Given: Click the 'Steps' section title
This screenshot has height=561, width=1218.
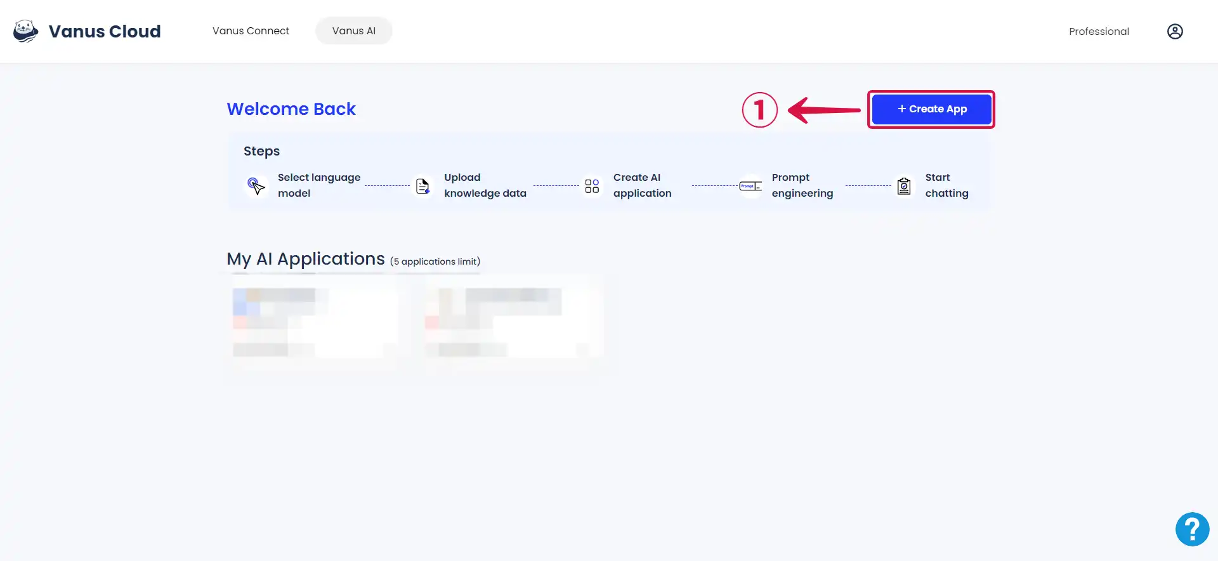Looking at the screenshot, I should tap(261, 151).
